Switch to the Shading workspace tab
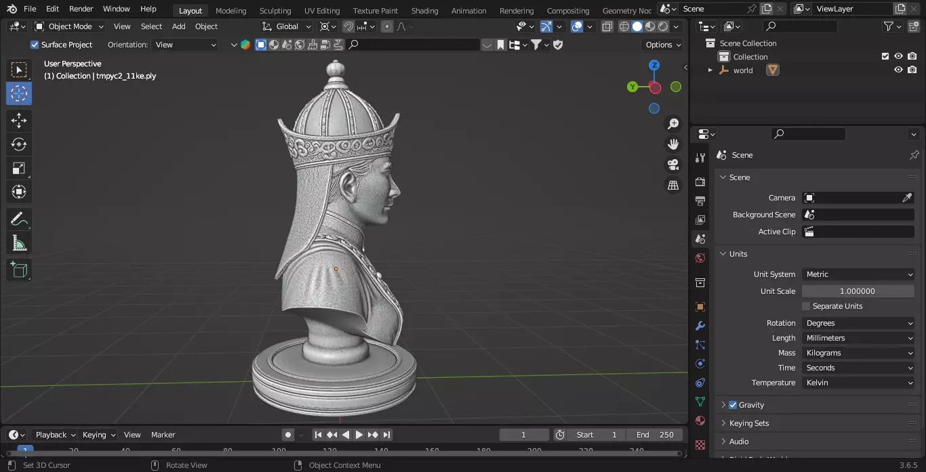The image size is (926, 472). point(424,10)
